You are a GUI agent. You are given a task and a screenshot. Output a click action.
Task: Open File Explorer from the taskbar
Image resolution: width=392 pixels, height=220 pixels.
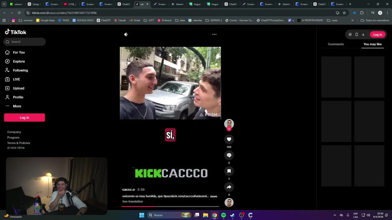coord(205,215)
